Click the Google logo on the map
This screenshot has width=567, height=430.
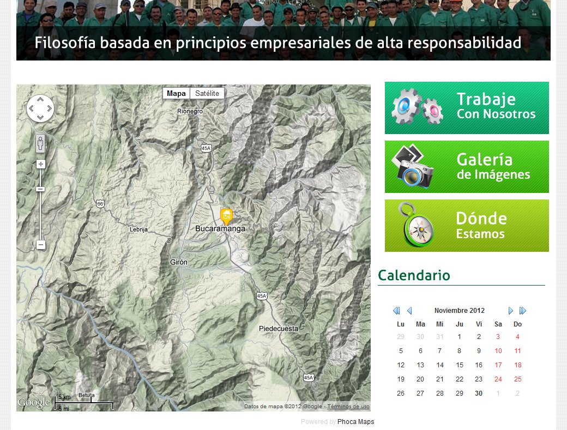pos(34,402)
